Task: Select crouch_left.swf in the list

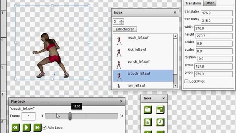Action: tap(143, 76)
